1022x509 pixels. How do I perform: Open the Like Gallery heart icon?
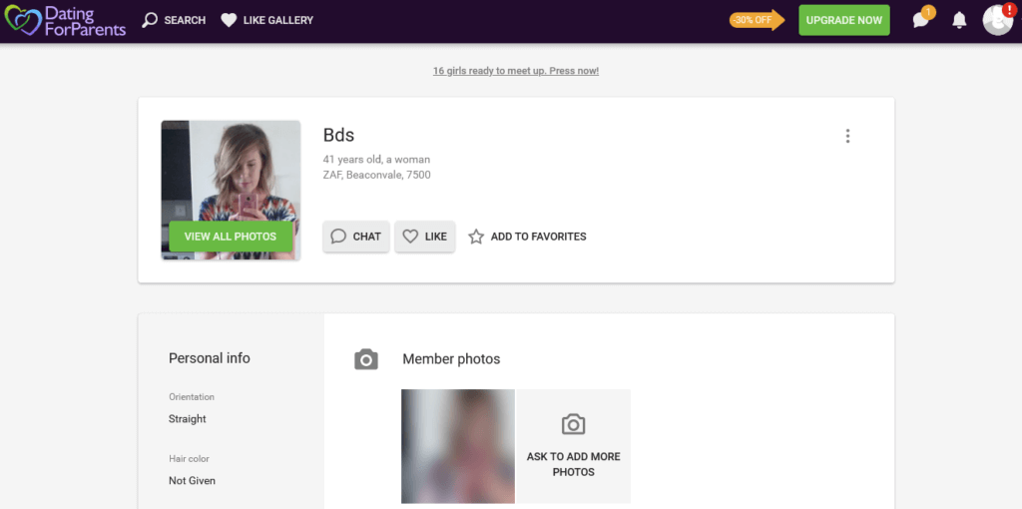tap(229, 20)
